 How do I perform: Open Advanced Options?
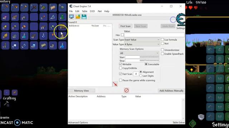[78, 122]
